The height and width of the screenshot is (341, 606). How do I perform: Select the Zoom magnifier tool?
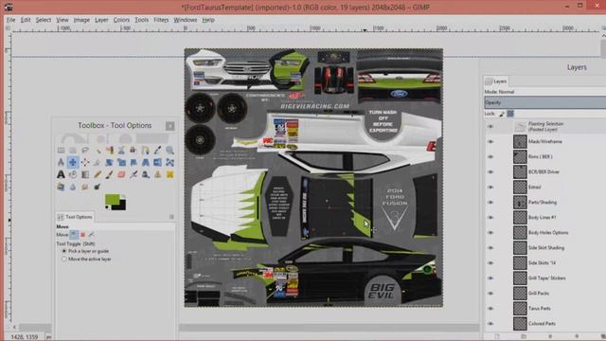point(169,150)
